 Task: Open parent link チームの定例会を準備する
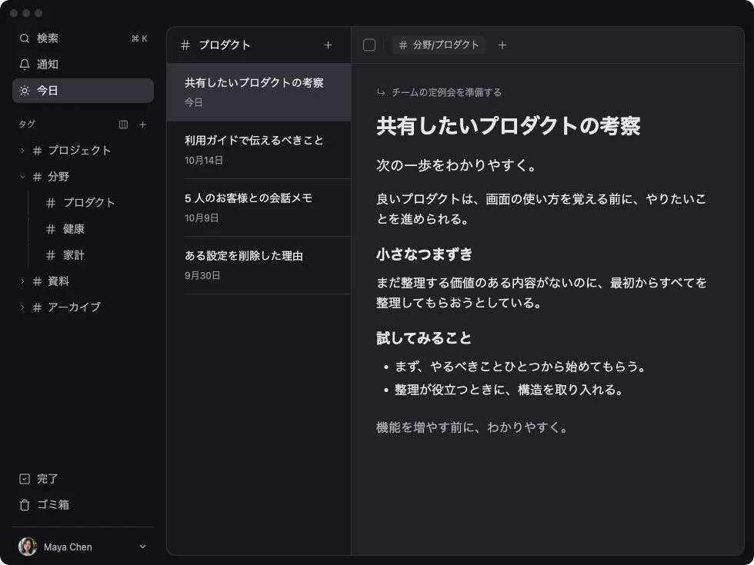point(446,92)
